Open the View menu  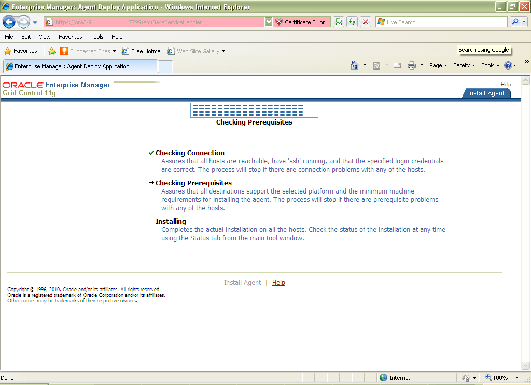click(x=45, y=37)
